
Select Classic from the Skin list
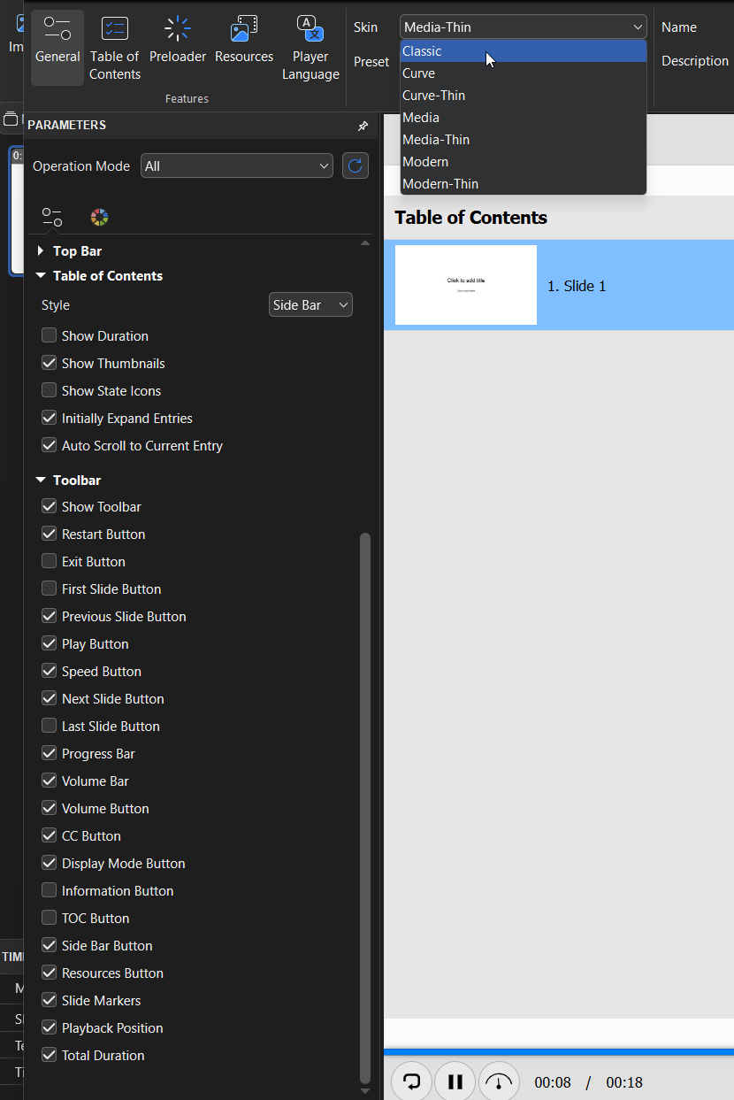point(523,51)
